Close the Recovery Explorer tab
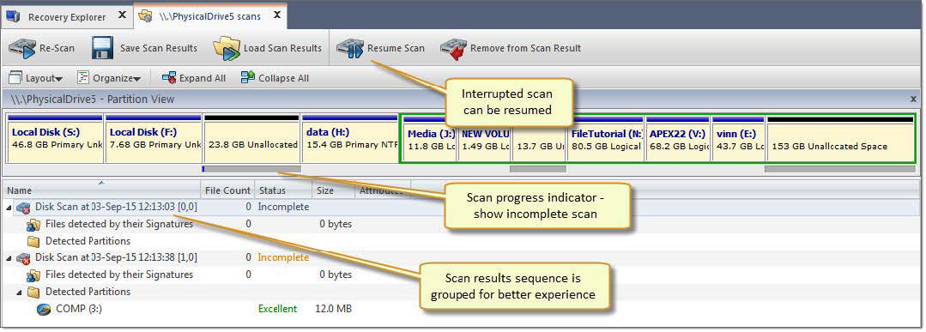926x332 pixels. 122,15
